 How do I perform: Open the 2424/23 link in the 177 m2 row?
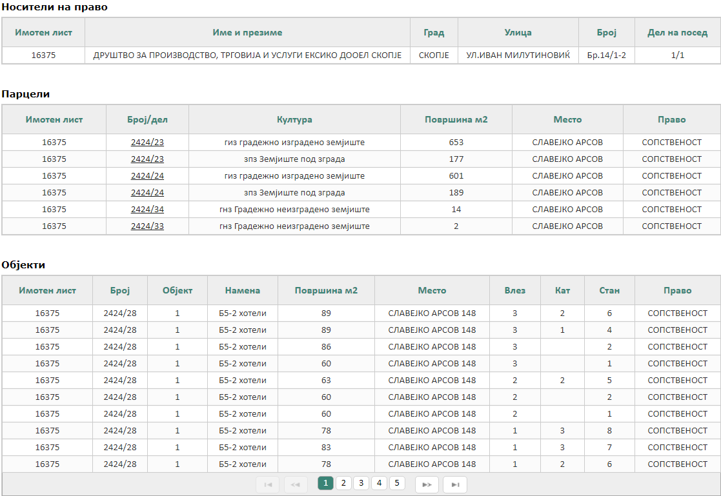147,159
